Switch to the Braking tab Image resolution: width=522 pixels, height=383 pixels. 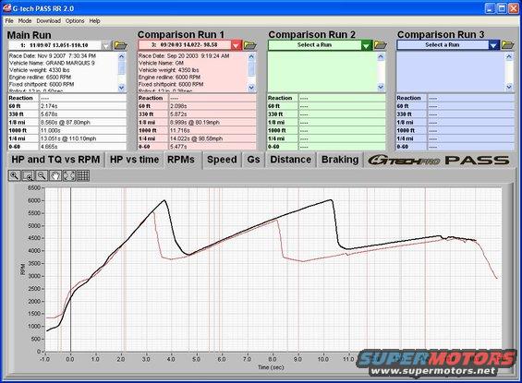pos(340,160)
